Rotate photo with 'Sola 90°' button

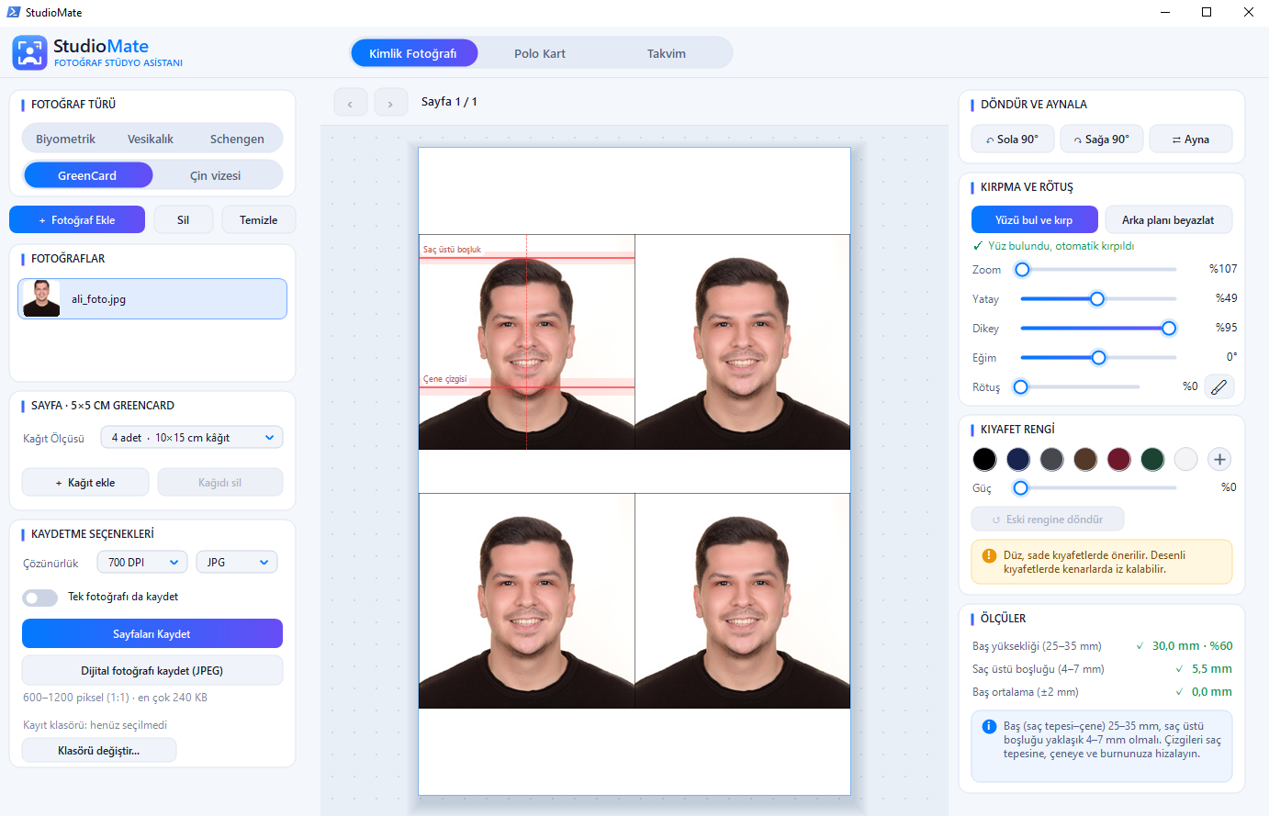point(1013,140)
